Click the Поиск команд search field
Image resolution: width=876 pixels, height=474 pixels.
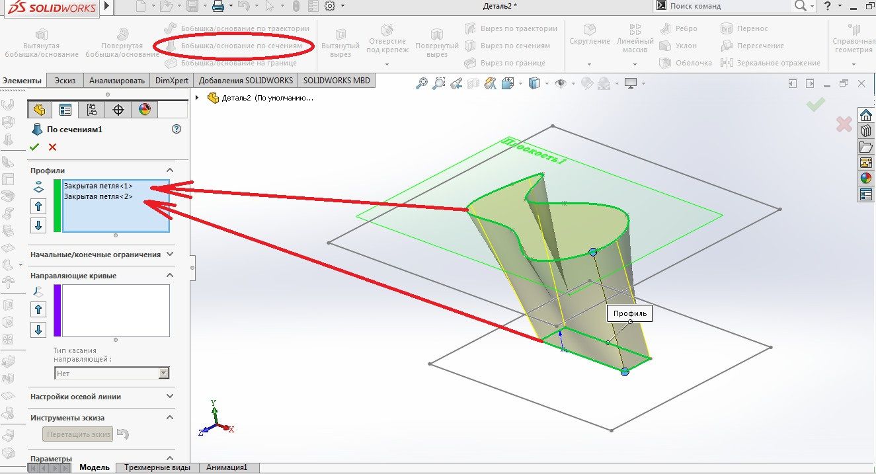click(x=727, y=7)
